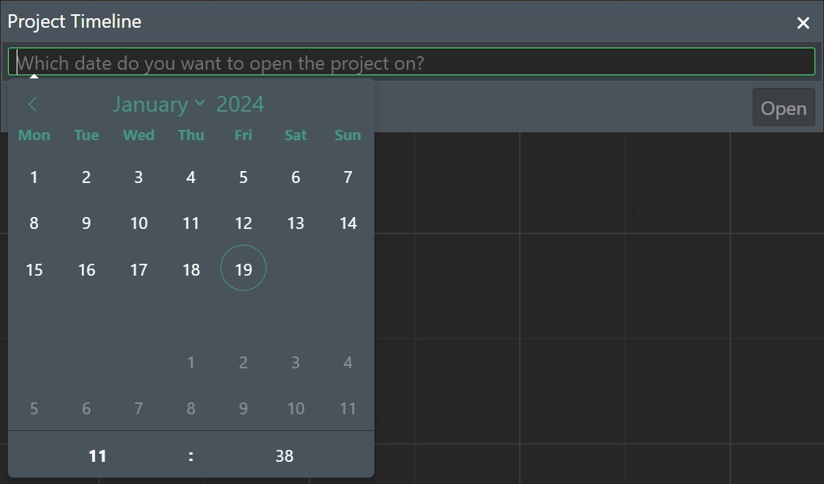Pick January 18 under Thu

[191, 269]
